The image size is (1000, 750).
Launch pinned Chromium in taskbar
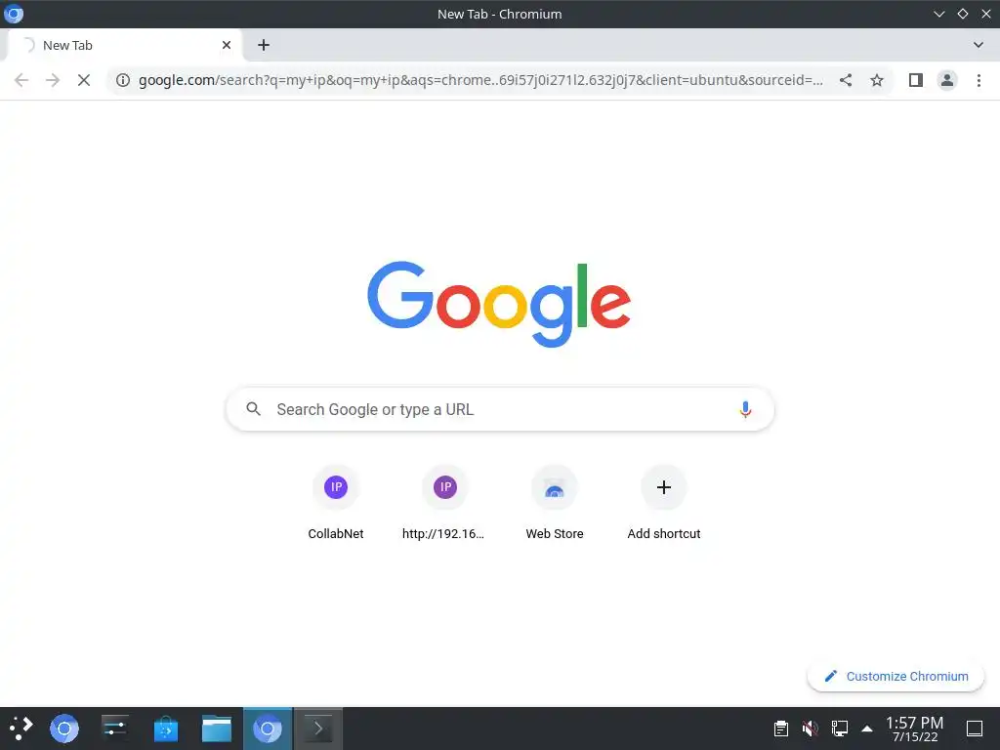click(x=64, y=729)
